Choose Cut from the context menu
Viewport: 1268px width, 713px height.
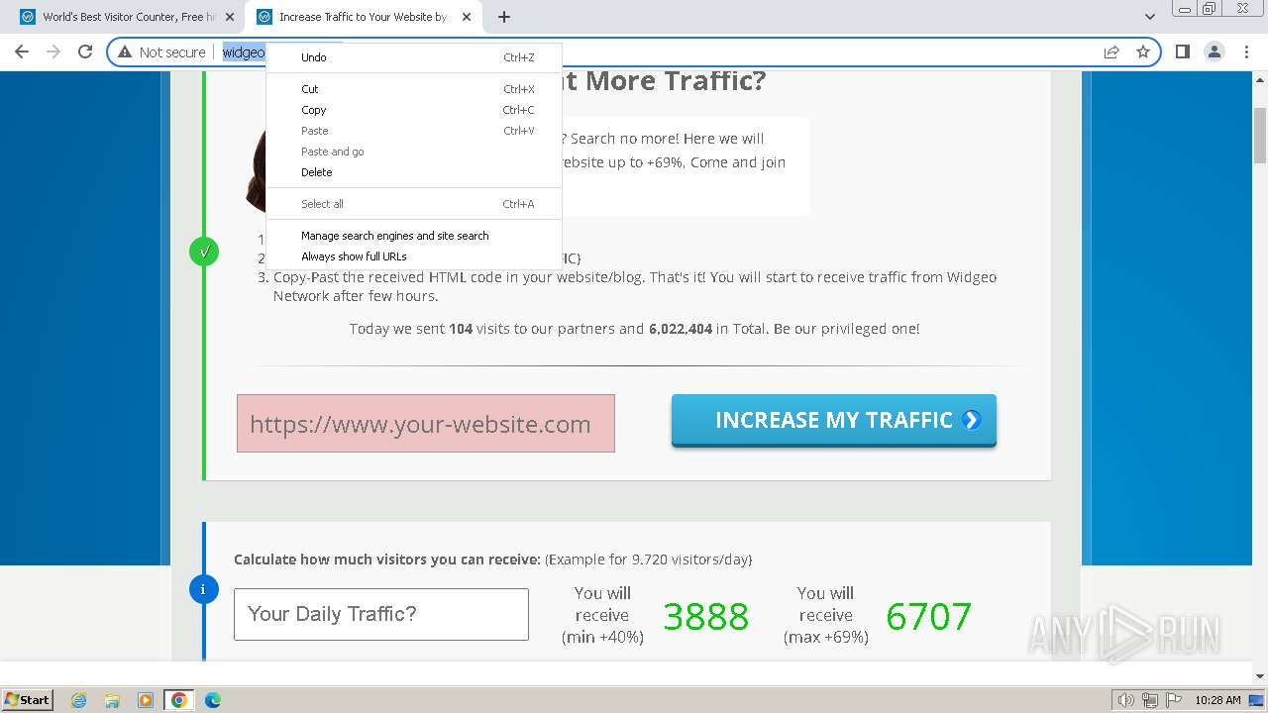tap(414, 89)
